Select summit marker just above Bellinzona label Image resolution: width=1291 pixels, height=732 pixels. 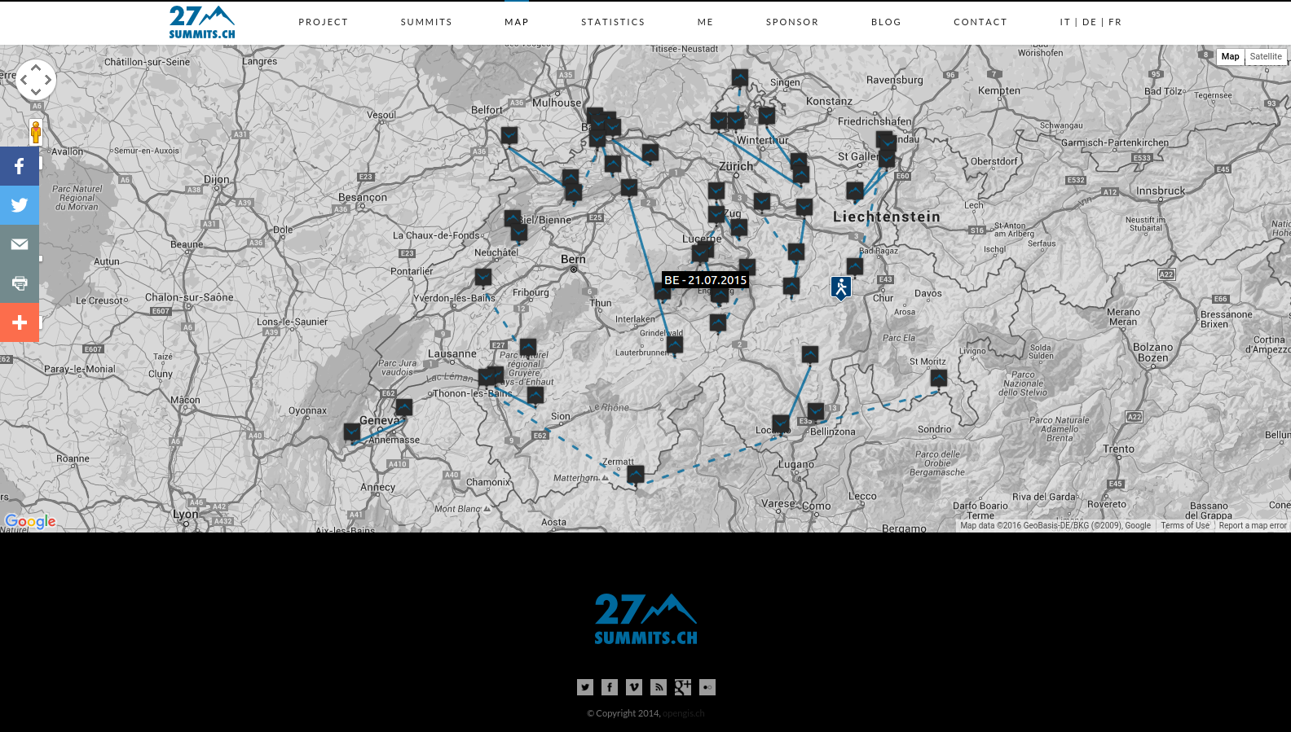[x=816, y=412]
